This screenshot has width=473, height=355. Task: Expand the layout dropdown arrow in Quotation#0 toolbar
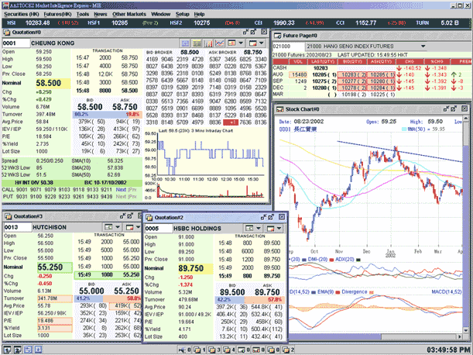point(241,43)
